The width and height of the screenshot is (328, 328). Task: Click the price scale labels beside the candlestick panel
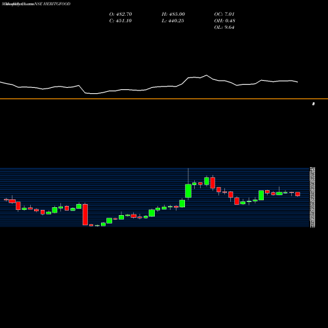coord(312,197)
